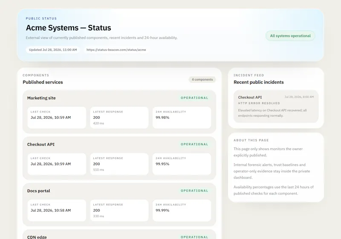This screenshot has height=239, width=341.
Task: Click the 4 components count badge
Action: coord(202,79)
